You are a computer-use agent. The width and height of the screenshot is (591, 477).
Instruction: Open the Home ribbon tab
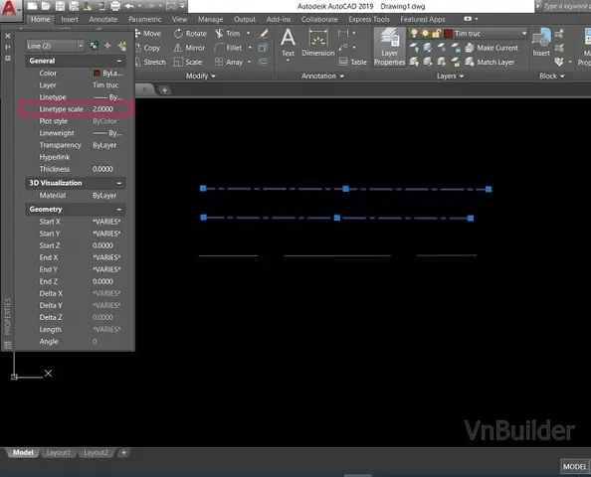(41, 19)
